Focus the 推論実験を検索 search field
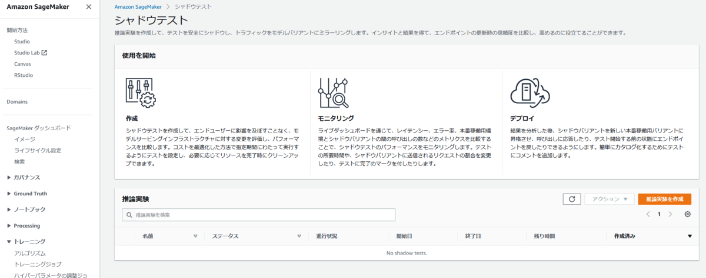Image resolution: width=706 pixels, height=278 pixels. pos(258,215)
